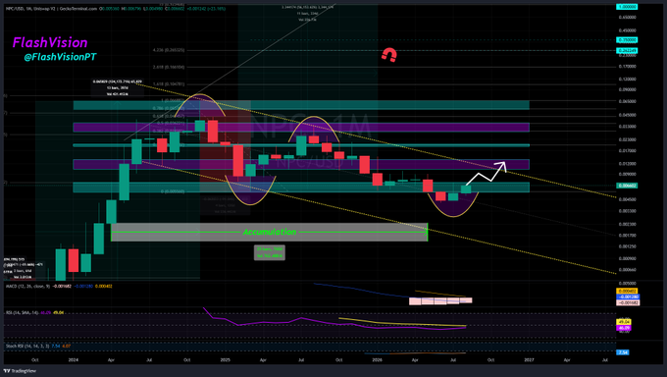Image resolution: width=667 pixels, height=377 pixels.
Task: Click the 2024 label on the time axis
Action: pos(74,360)
